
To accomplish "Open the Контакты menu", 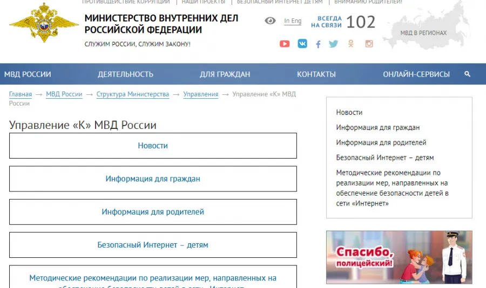I will click(316, 74).
